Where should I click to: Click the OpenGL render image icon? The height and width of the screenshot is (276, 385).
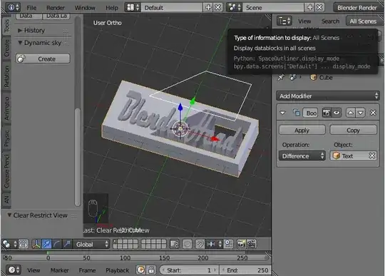(x=241, y=245)
